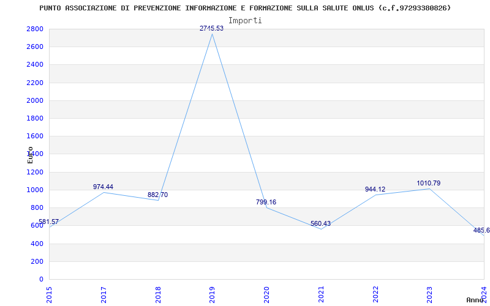Screen dimensions: 490x306
Task: Select the 2019 x-axis year label
Action: [x=212, y=294]
